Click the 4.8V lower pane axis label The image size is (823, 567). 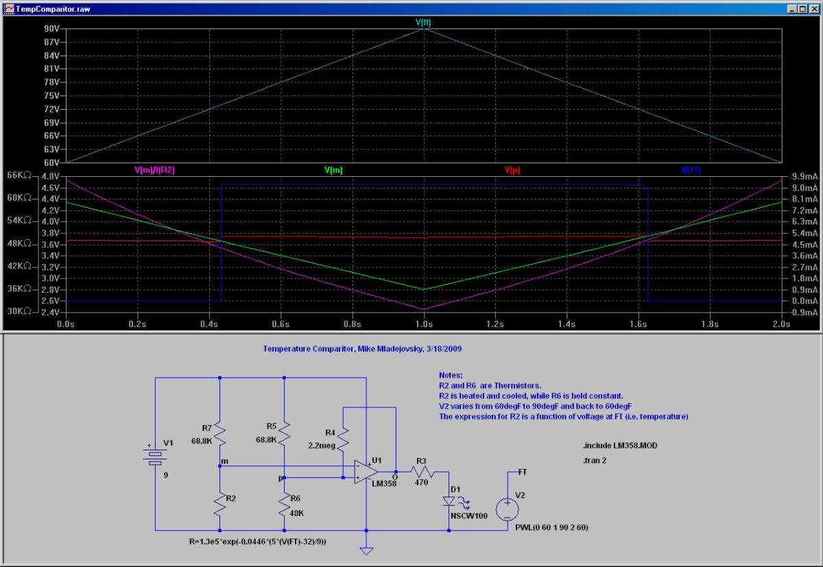(x=52, y=176)
